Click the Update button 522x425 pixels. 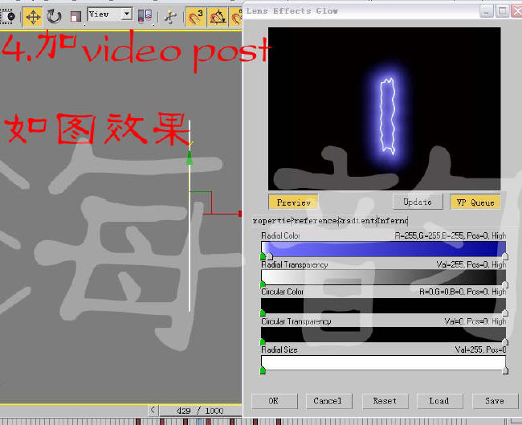coord(418,202)
